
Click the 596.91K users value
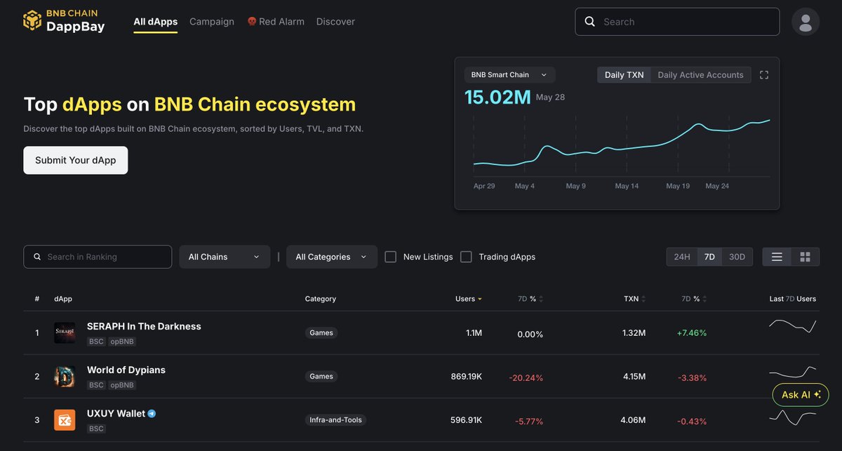(x=466, y=420)
